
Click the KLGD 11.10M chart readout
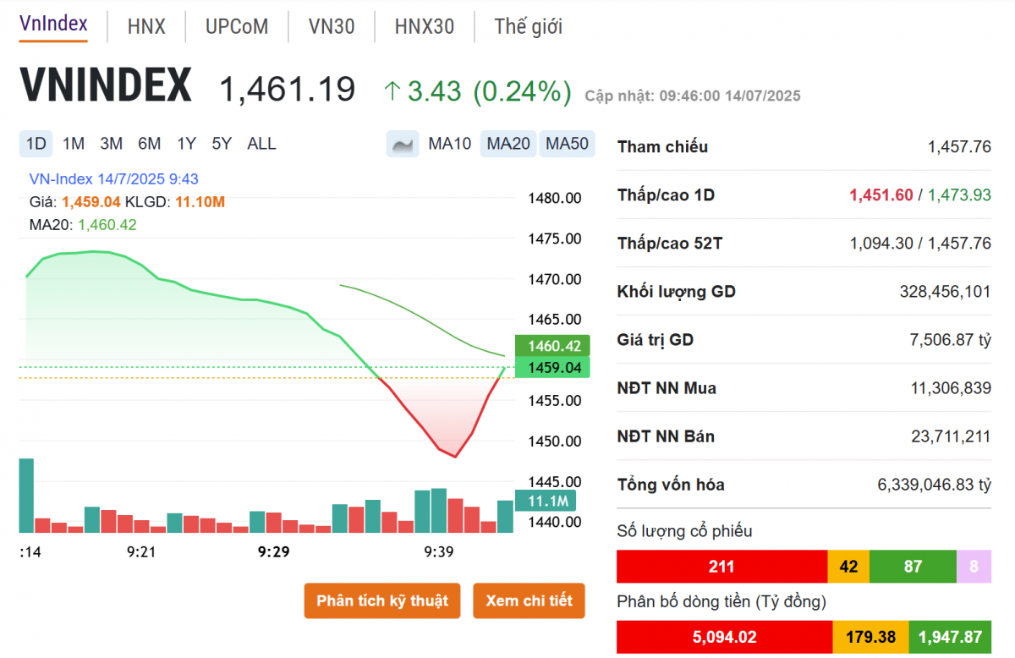click(175, 202)
